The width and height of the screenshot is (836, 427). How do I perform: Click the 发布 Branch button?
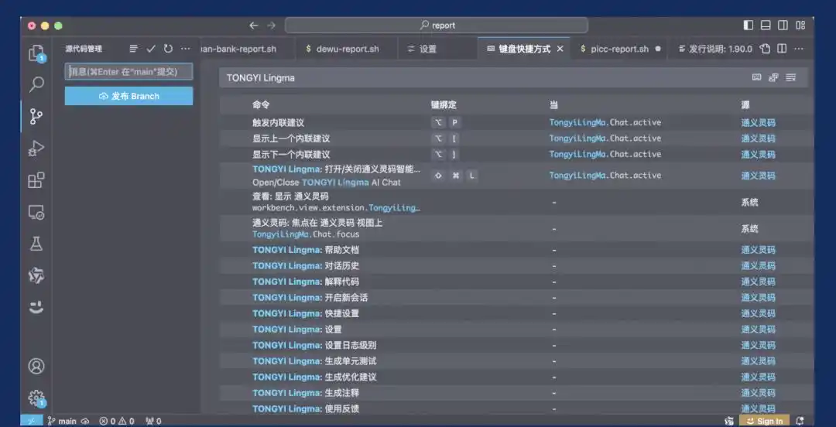click(129, 96)
